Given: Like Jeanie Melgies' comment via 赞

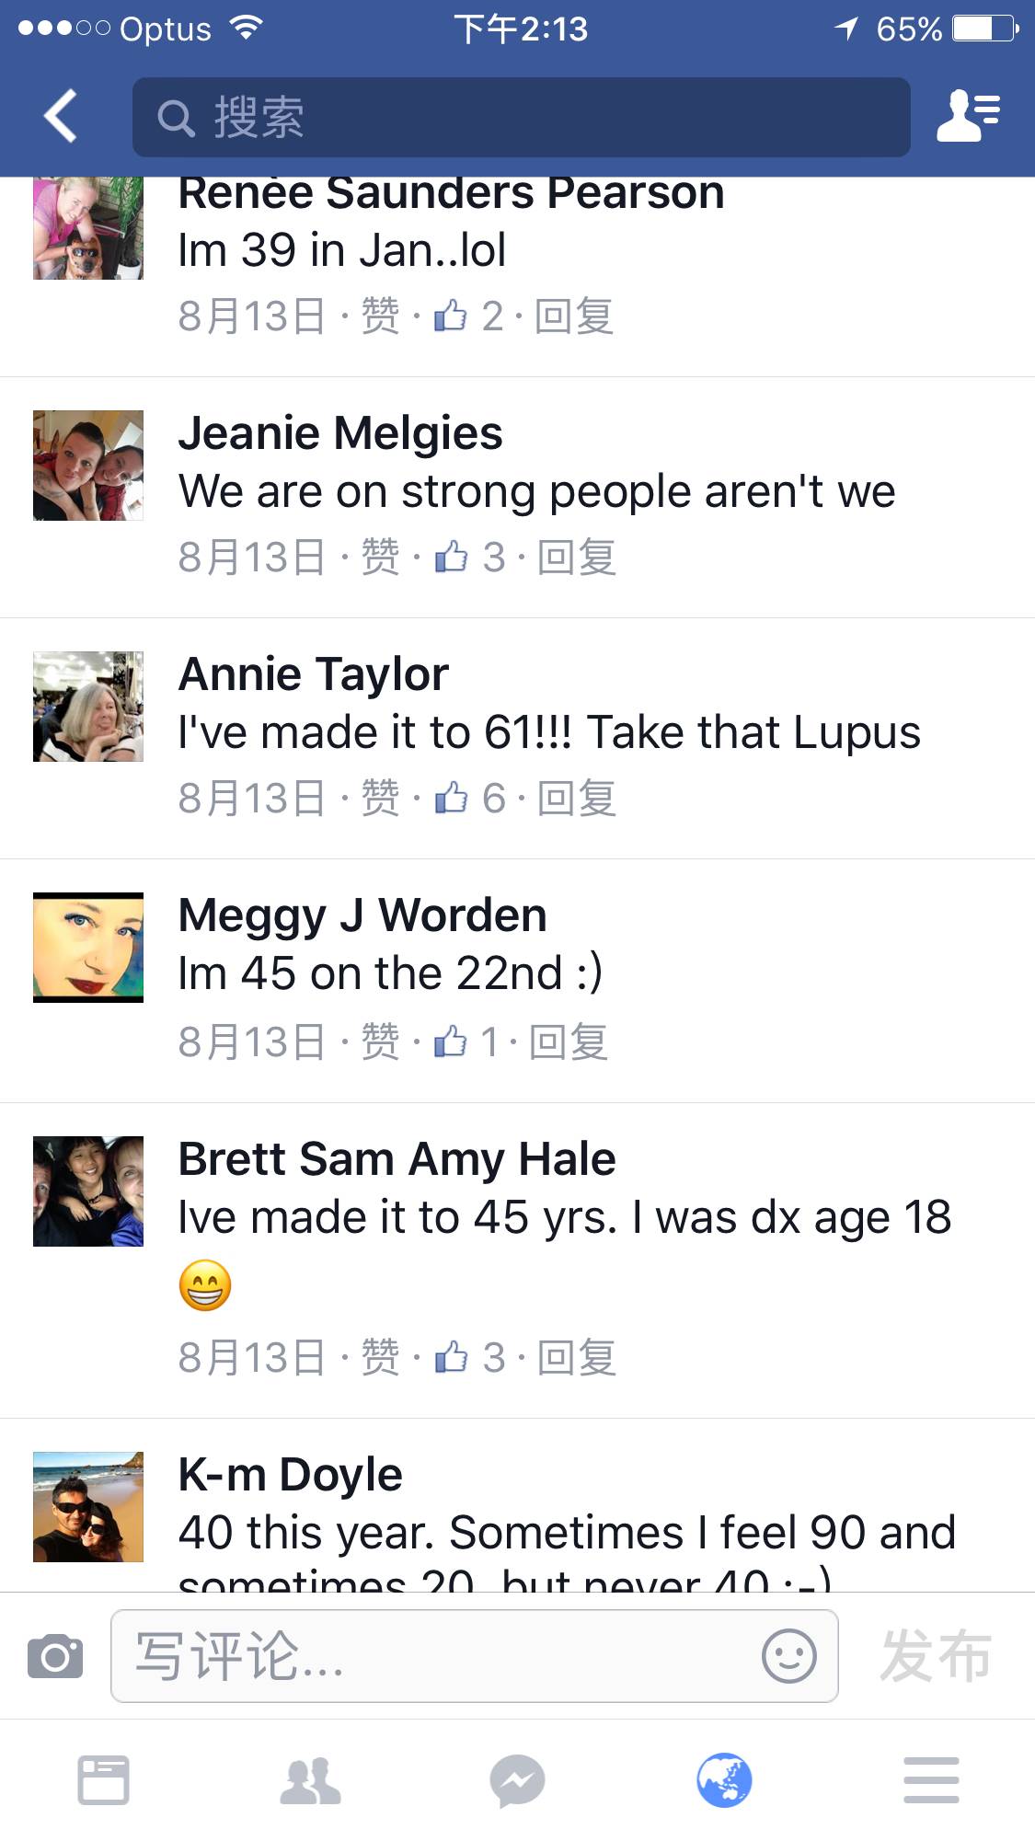Looking at the screenshot, I should 380,557.
